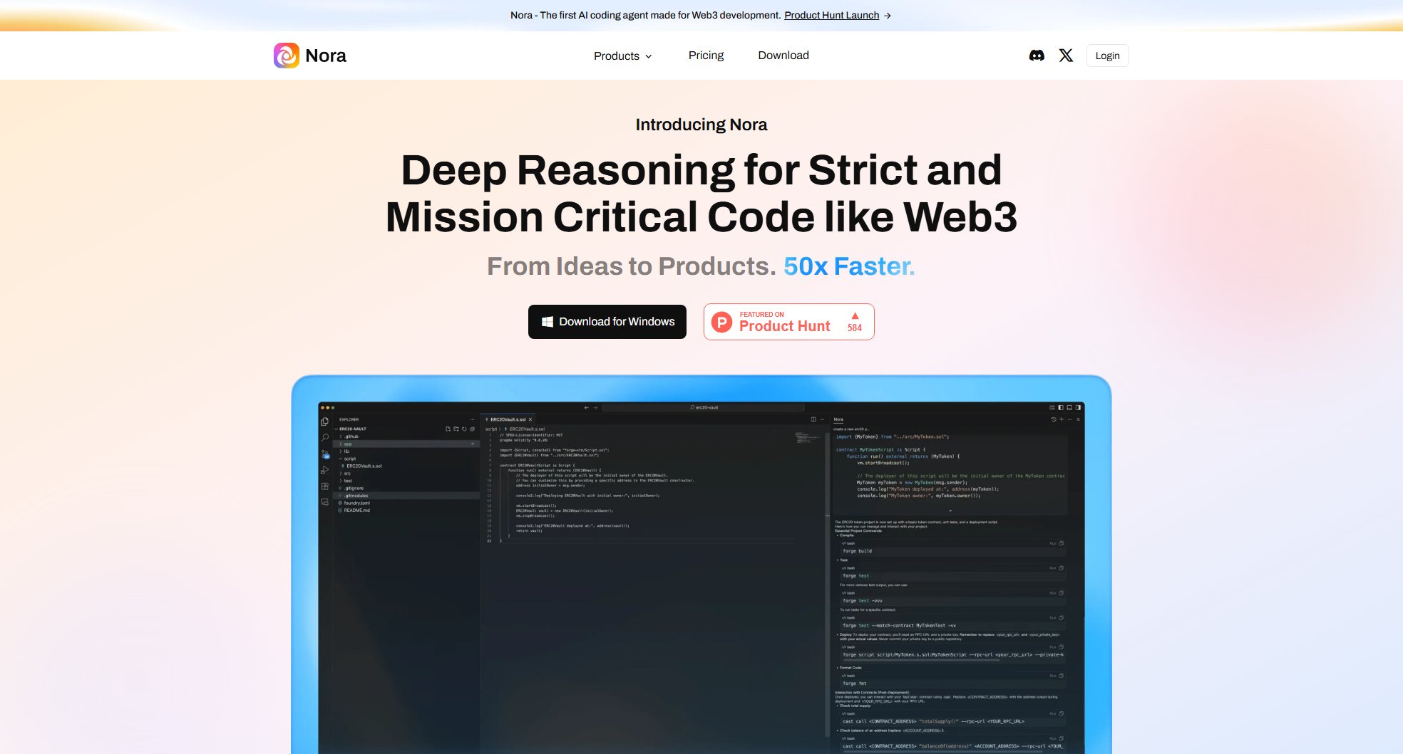
Task: Toggle the bottom panel layout icon
Action: [1069, 407]
